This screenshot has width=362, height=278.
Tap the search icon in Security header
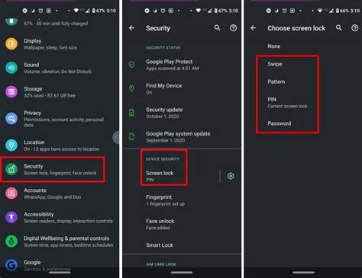pos(217,27)
